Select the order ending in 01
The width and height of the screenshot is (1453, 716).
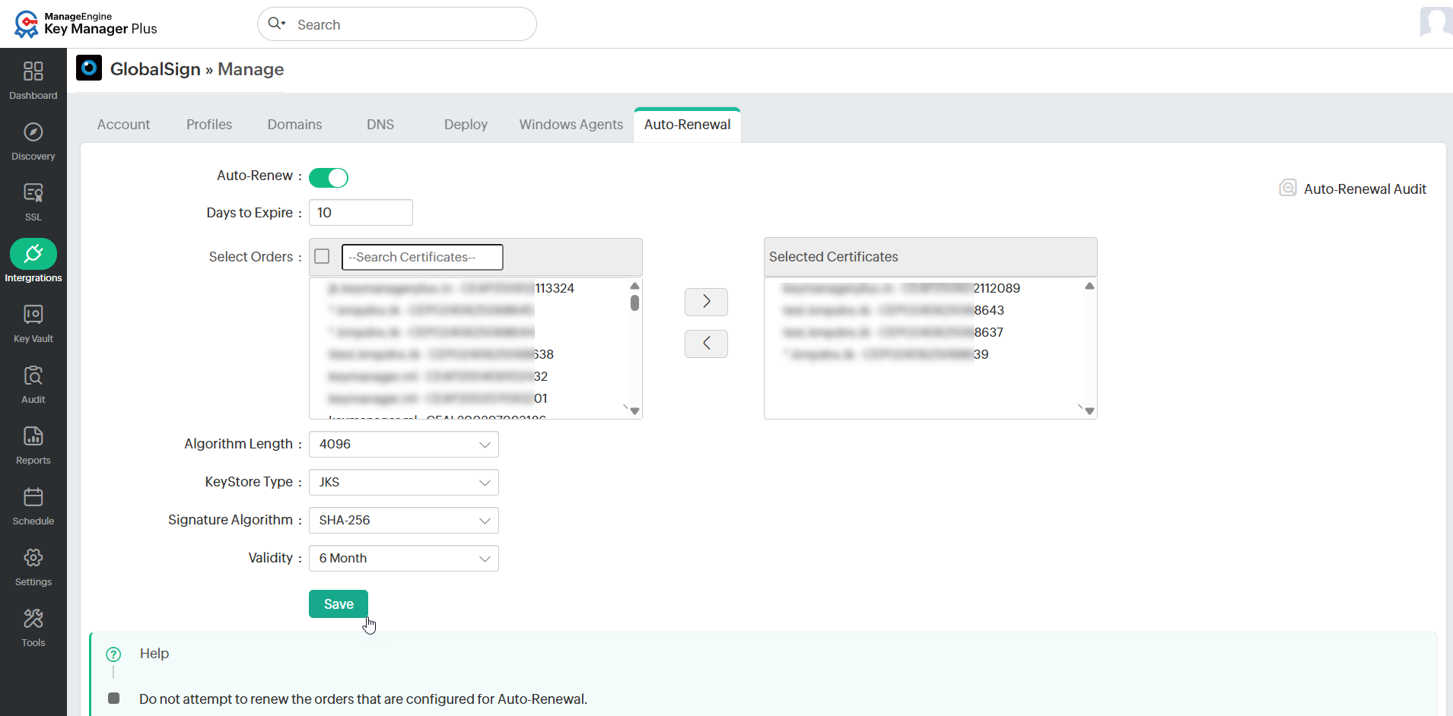437,398
